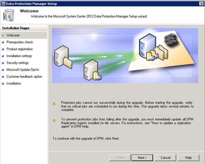Click the bullet beside Installation settings
205x164 pixels.
click(3, 56)
